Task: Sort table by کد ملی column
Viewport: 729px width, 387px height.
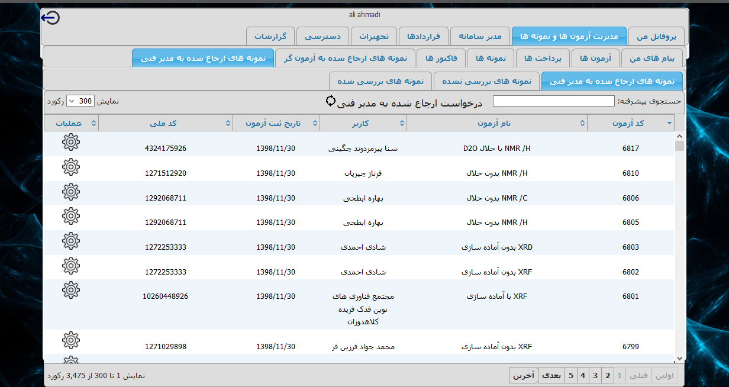Action: coord(165,123)
